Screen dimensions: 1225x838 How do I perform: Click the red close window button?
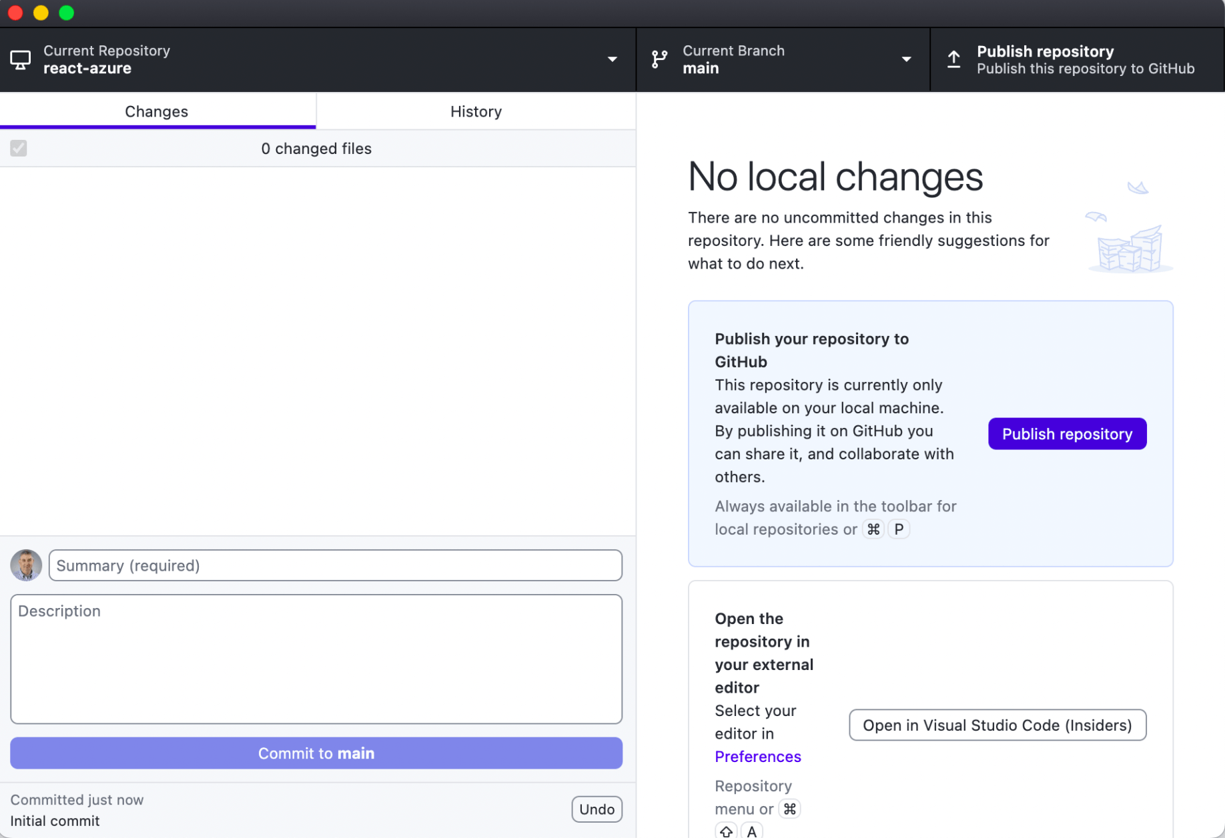(15, 13)
